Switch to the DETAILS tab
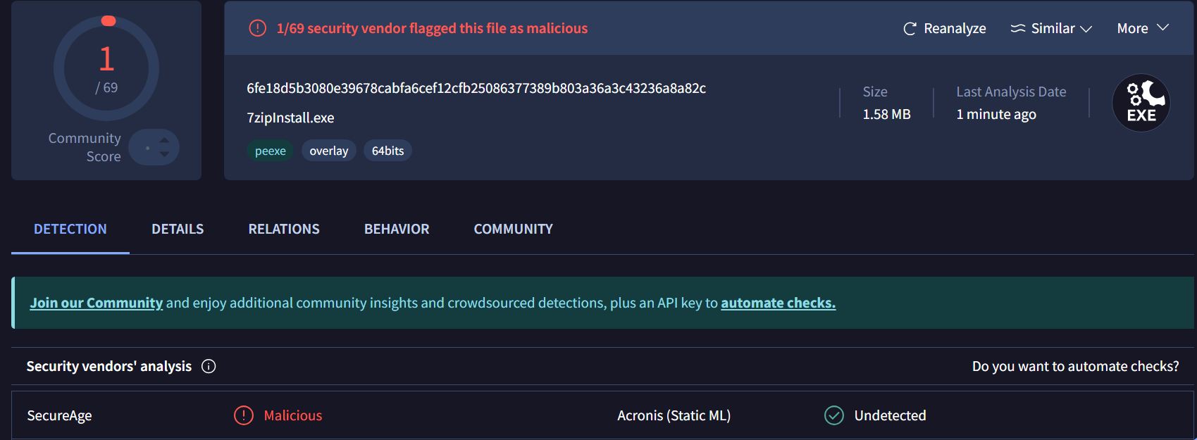1197x440 pixels. [178, 229]
